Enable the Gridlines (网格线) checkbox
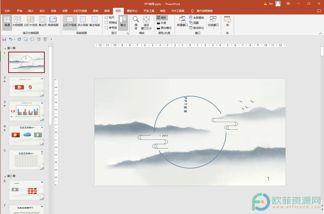This screenshot has width=324, height=214. tap(107, 23)
